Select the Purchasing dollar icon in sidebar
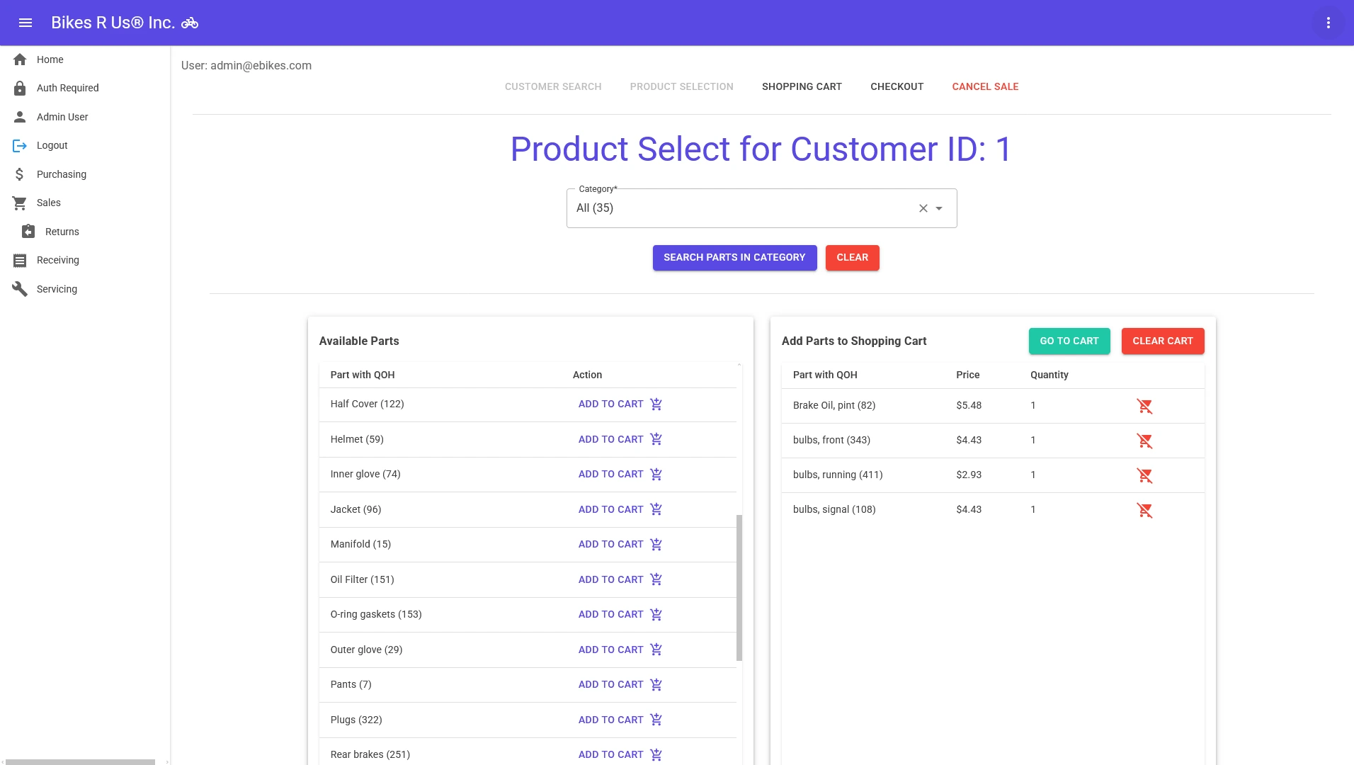 tap(20, 174)
